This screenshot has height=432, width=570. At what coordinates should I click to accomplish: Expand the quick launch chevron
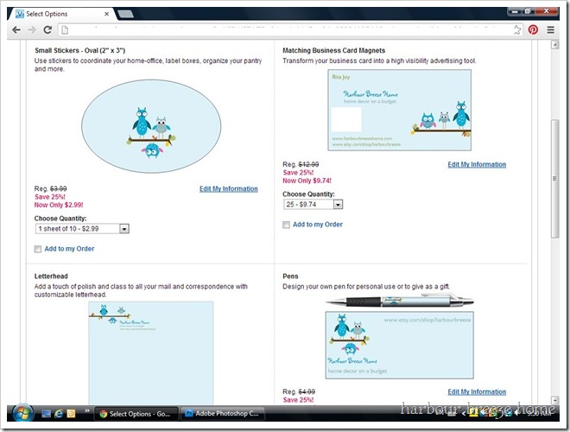pos(87,411)
